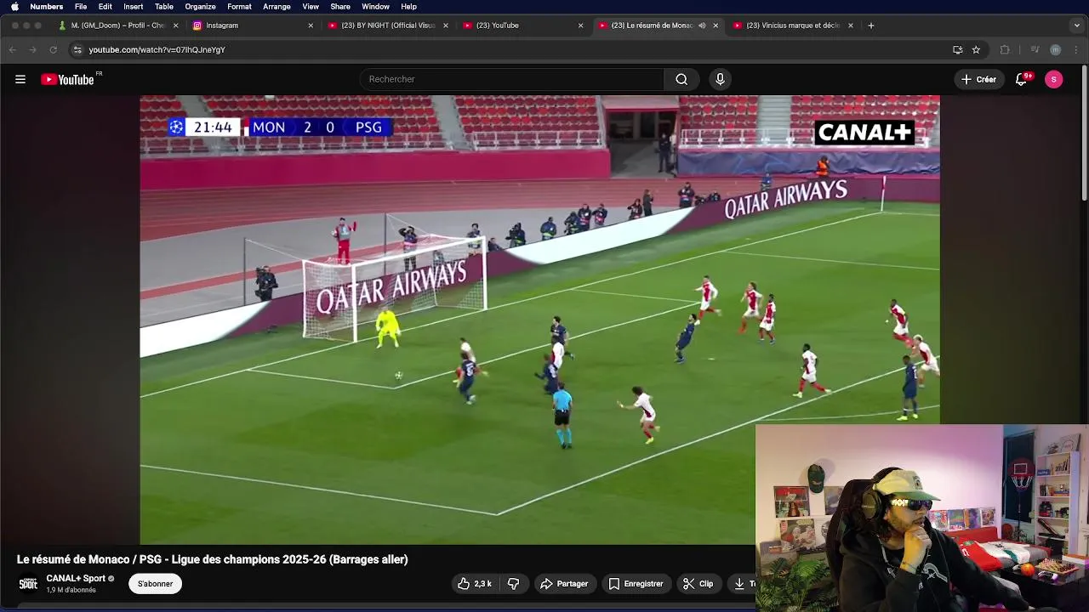The height and width of the screenshot is (612, 1089).
Task: Switch to the Instagram tab
Action: click(x=252, y=25)
